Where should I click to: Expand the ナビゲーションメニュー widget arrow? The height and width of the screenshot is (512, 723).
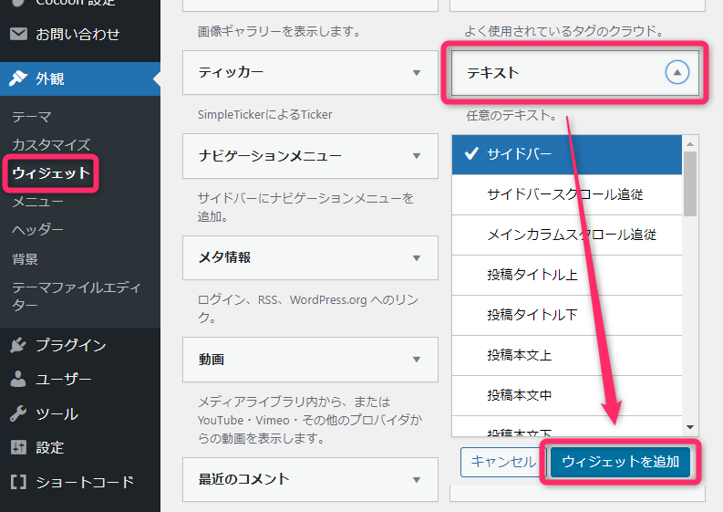coord(416,156)
